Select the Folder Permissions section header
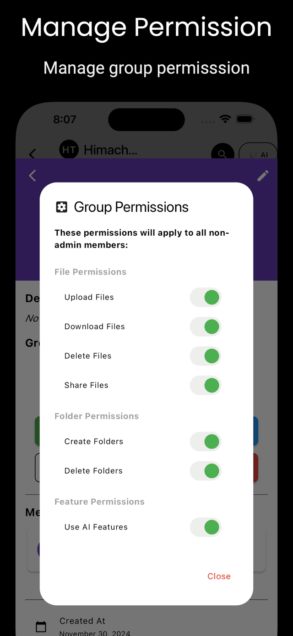 [97, 416]
